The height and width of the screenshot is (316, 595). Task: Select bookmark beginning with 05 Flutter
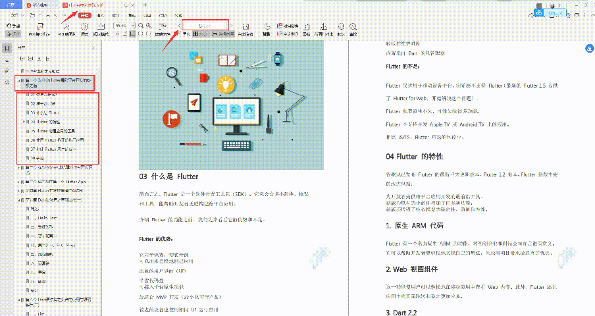point(53,131)
